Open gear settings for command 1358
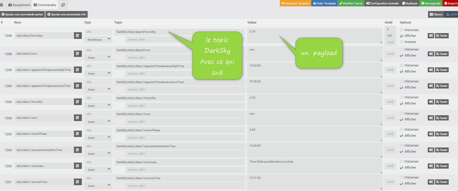This screenshot has width=458, height=191. 431,54
